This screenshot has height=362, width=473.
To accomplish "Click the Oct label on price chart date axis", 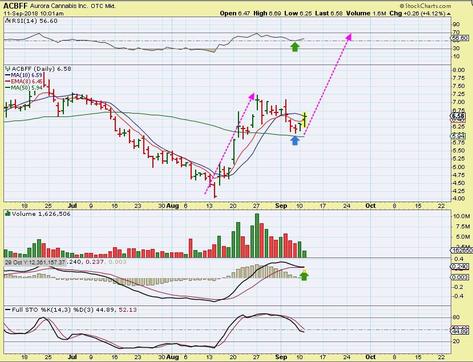I will coord(370,206).
